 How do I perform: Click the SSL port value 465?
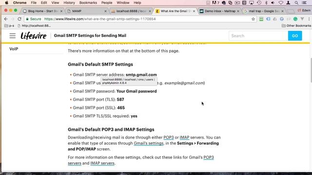(121, 108)
